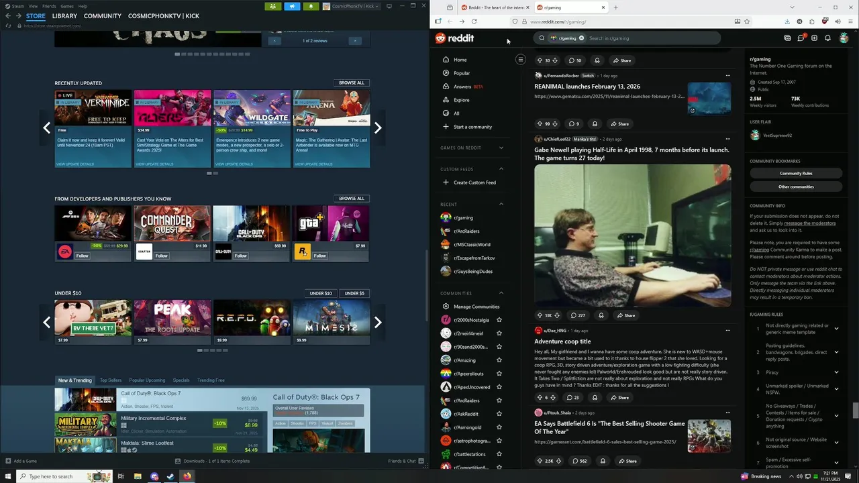Select Specials tab in Steam store
This screenshot has height=483, width=859.
coord(181,380)
